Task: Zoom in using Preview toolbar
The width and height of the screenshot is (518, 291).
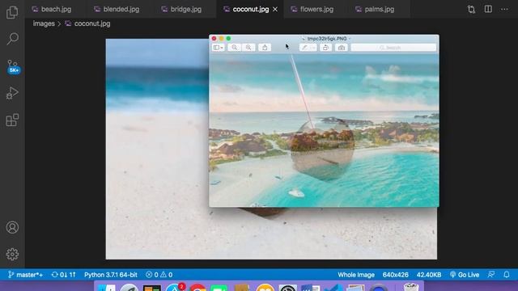Action: click(248, 48)
